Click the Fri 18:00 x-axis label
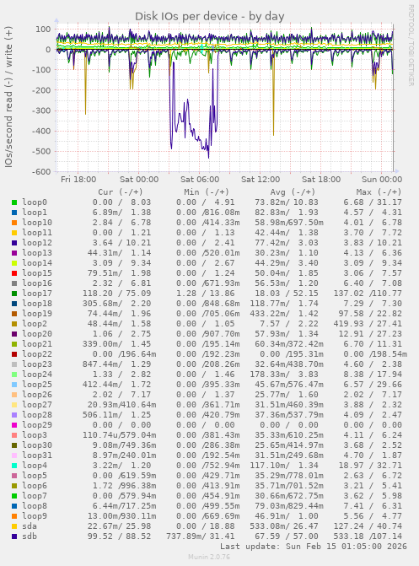 point(78,180)
